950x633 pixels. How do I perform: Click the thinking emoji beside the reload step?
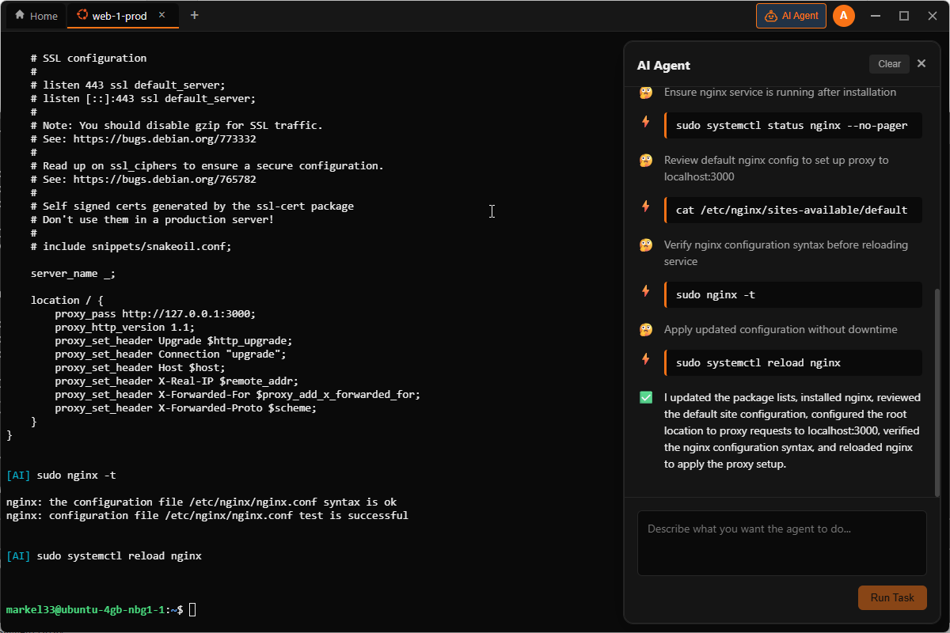tap(645, 329)
